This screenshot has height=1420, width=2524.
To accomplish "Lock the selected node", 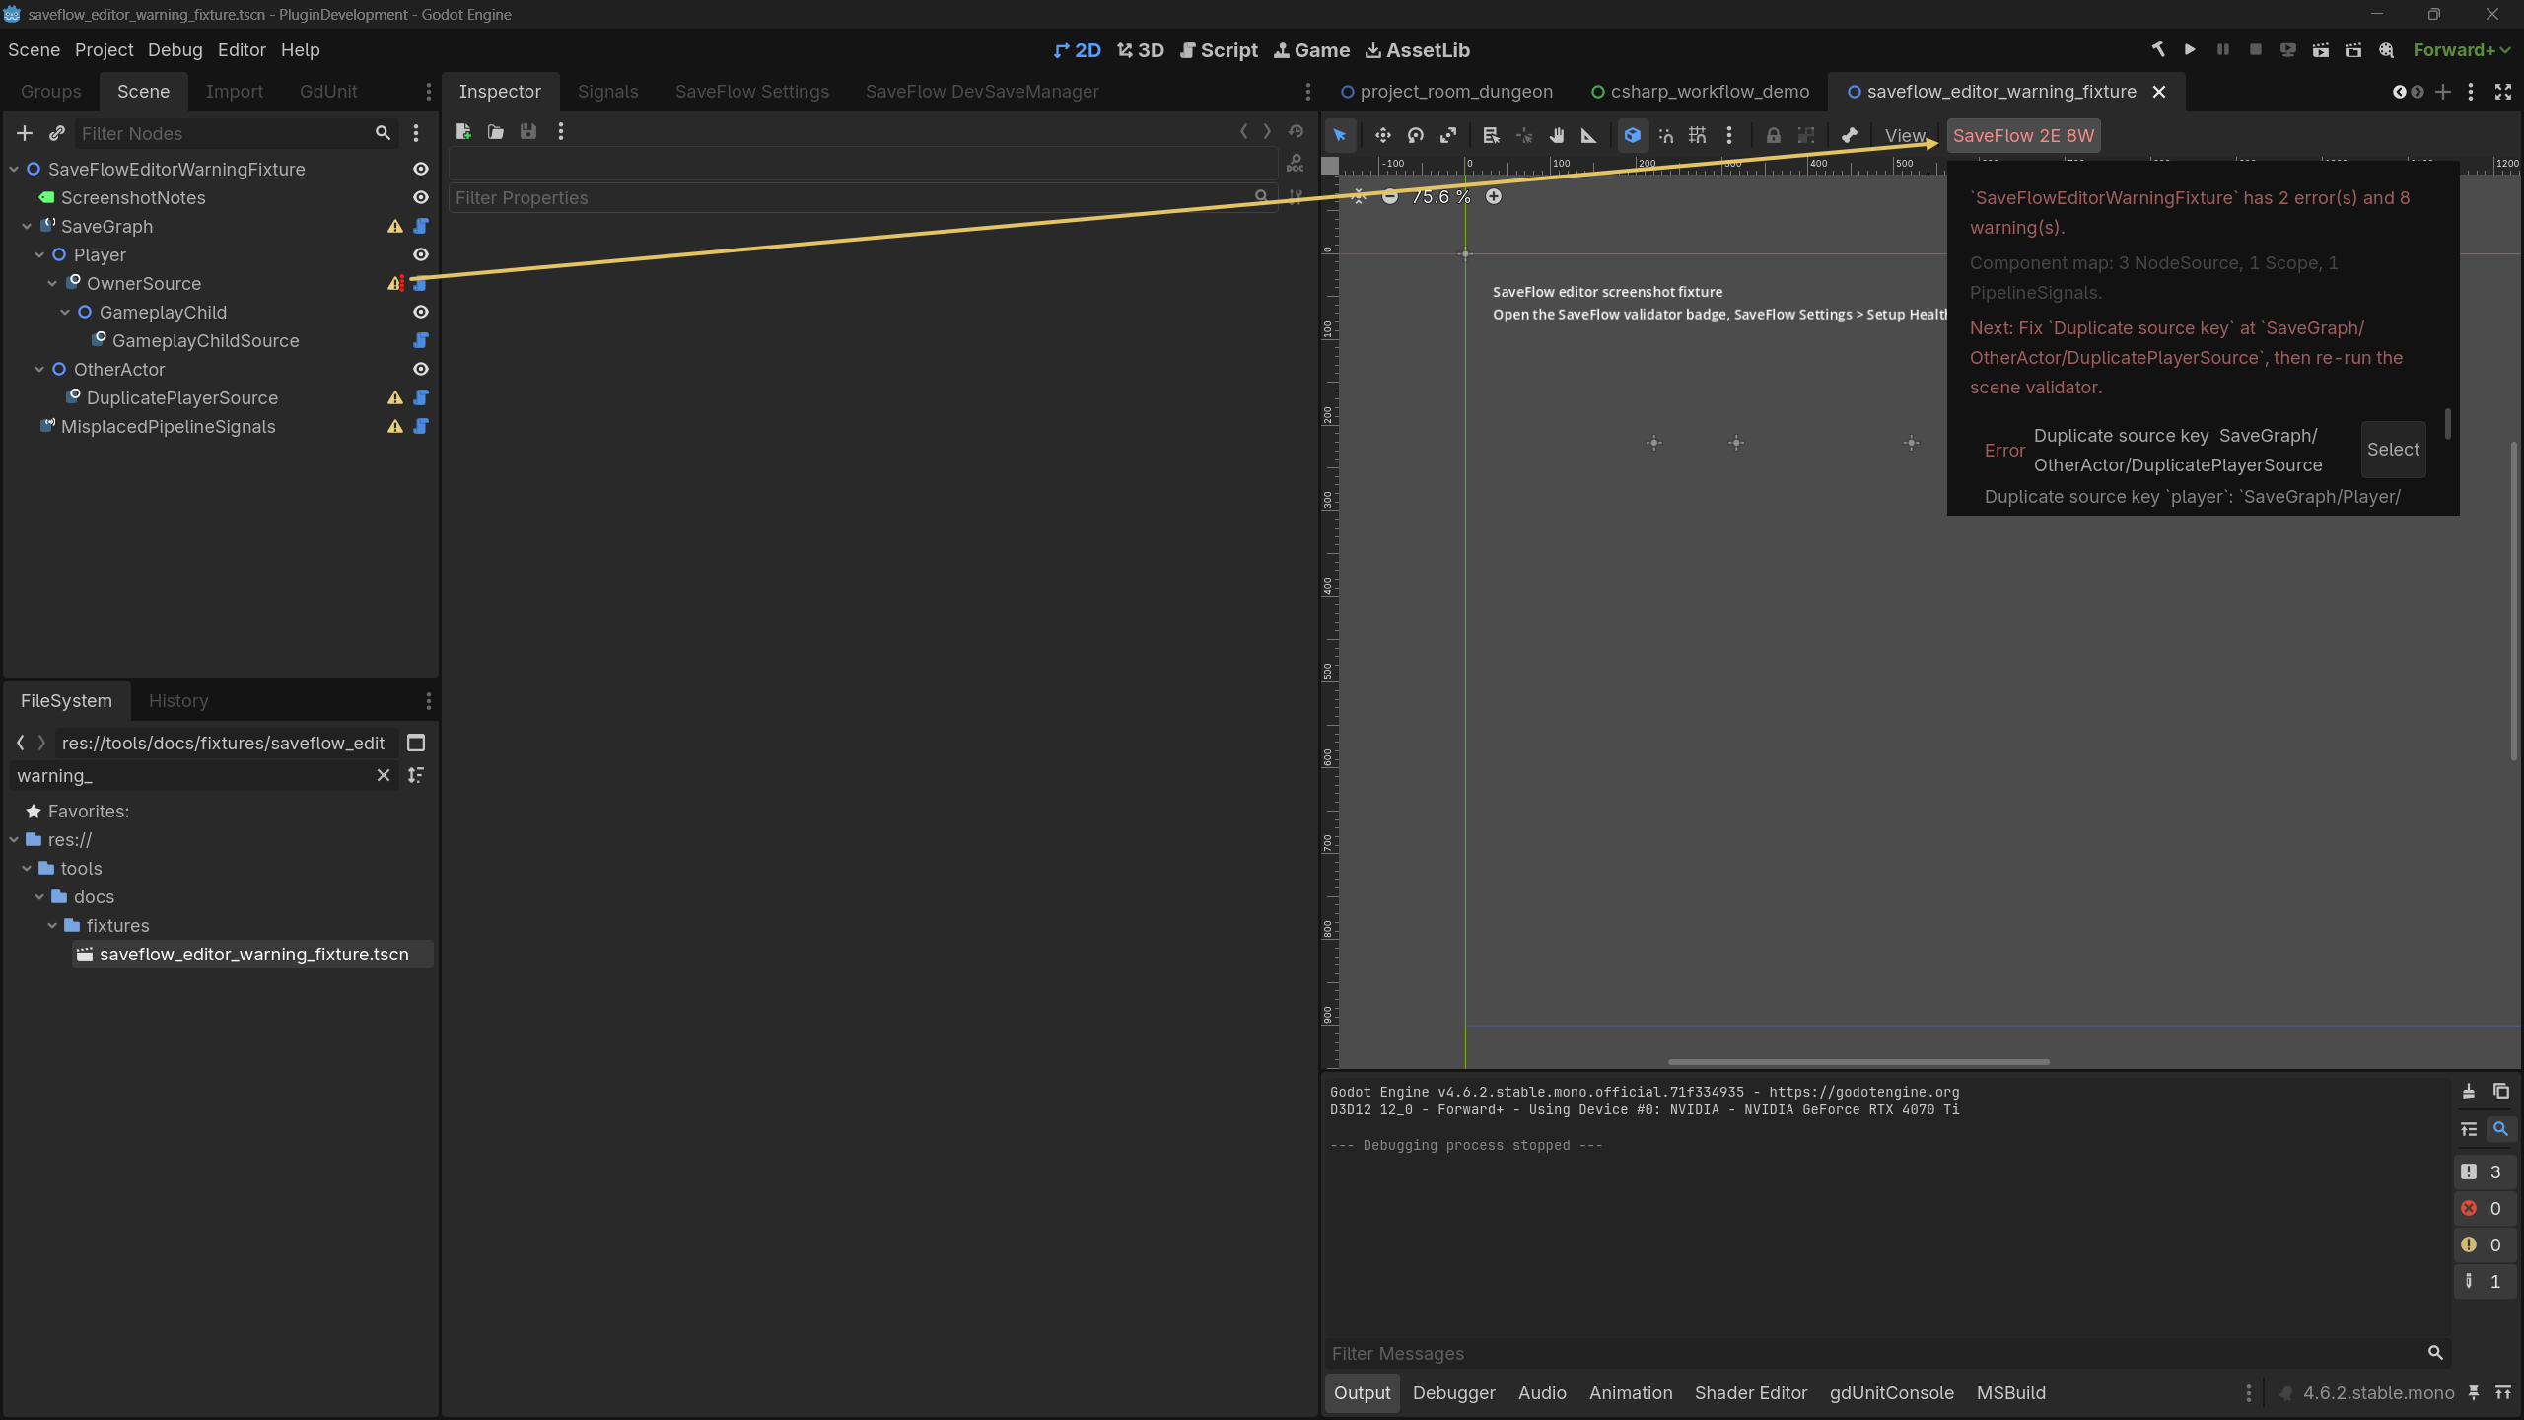I will click(x=1774, y=136).
